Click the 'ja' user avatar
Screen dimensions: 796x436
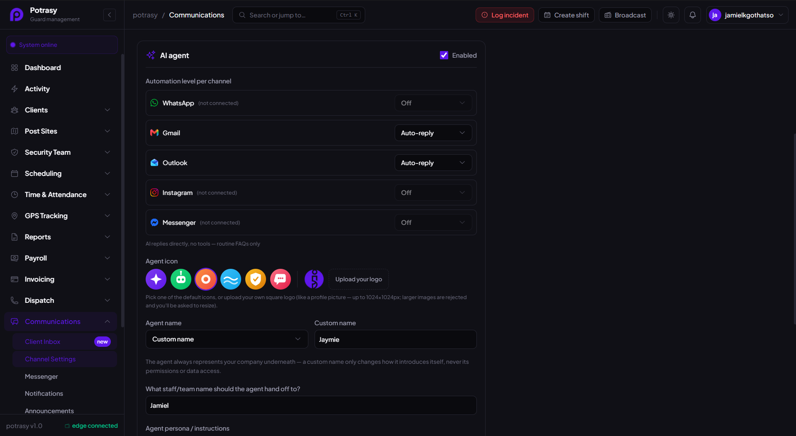pyautogui.click(x=715, y=15)
